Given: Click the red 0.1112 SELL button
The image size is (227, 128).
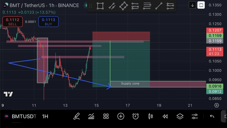Looking at the screenshot, I should tap(13, 22).
